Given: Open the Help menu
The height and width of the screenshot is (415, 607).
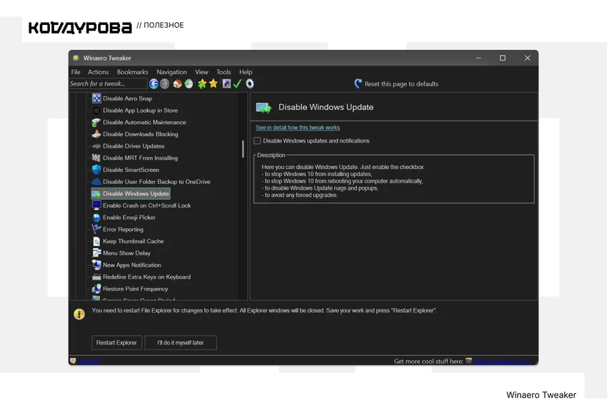Looking at the screenshot, I should 246,72.
